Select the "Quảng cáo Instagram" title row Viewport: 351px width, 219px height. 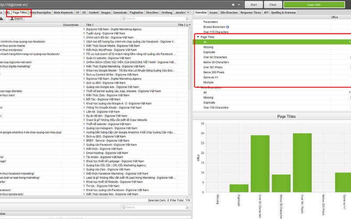pyautogui.click(x=95, y=128)
